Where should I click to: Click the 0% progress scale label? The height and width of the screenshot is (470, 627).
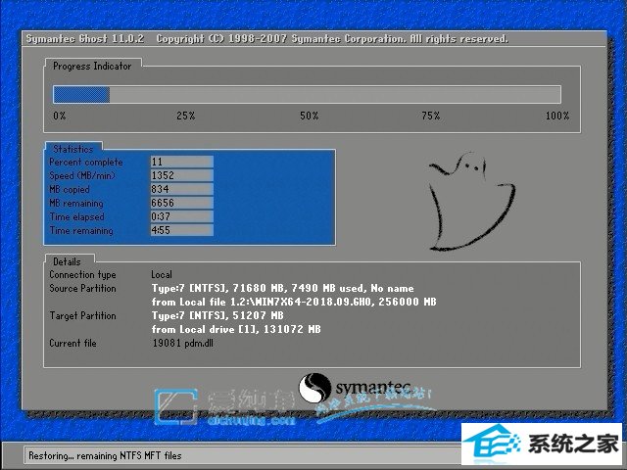(x=59, y=116)
